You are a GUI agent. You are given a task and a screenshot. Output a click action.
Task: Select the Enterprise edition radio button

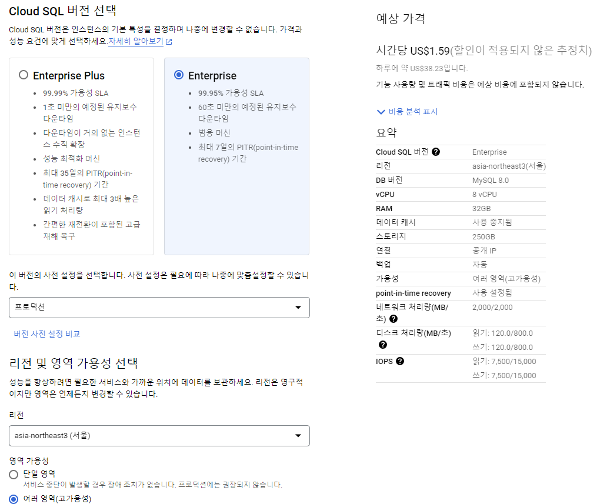coord(178,75)
